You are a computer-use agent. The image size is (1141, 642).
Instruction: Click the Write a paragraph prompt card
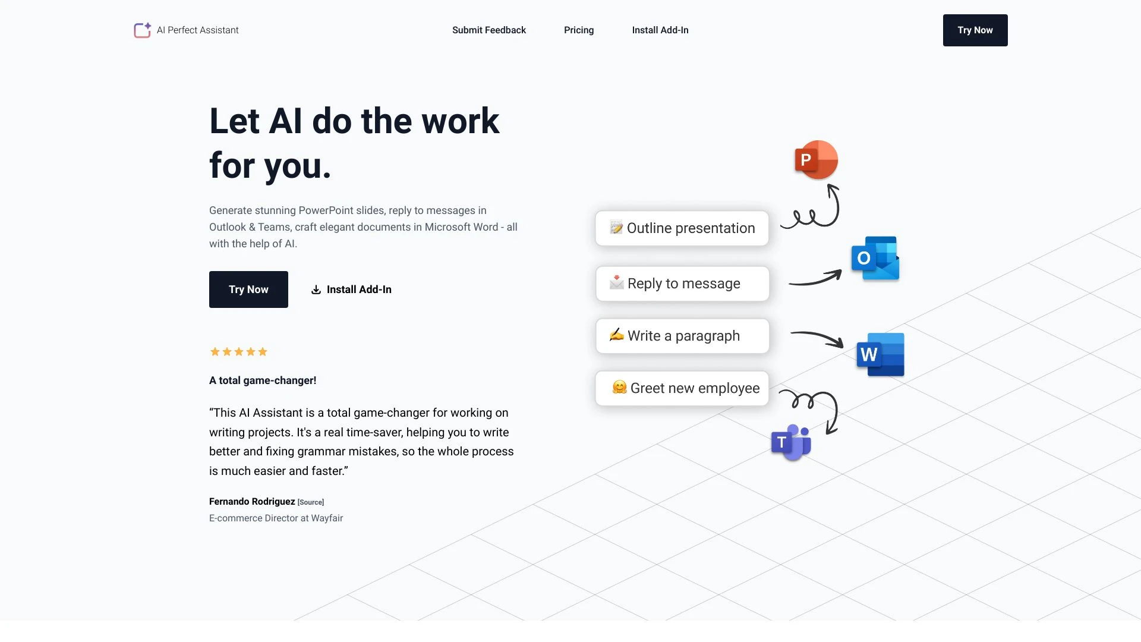tap(682, 335)
